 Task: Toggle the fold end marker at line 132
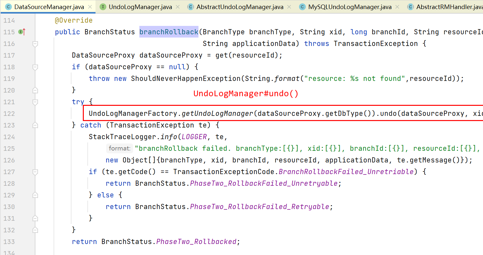35,230
